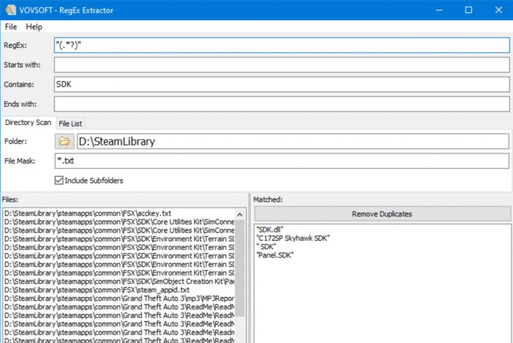Screen dimensions: 513x343
Task: Focus the Ends with field
Action: 282,104
